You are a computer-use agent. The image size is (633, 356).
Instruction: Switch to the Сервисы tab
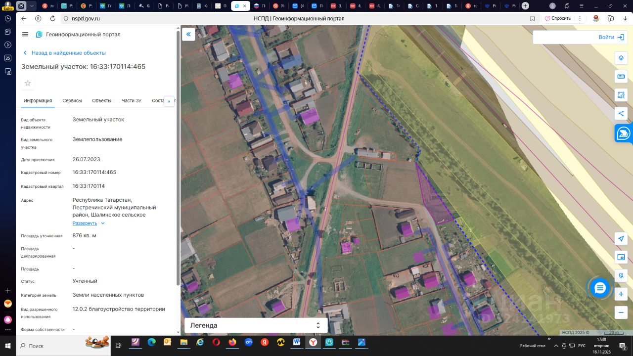click(72, 101)
